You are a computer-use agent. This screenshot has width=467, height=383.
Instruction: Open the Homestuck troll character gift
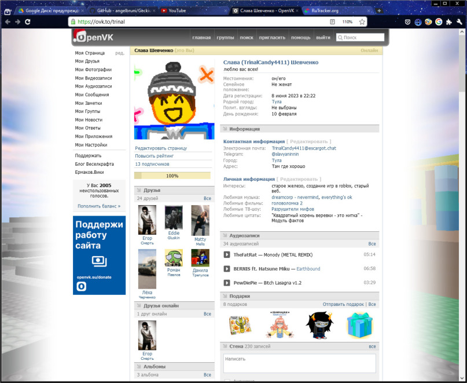pos(319,325)
